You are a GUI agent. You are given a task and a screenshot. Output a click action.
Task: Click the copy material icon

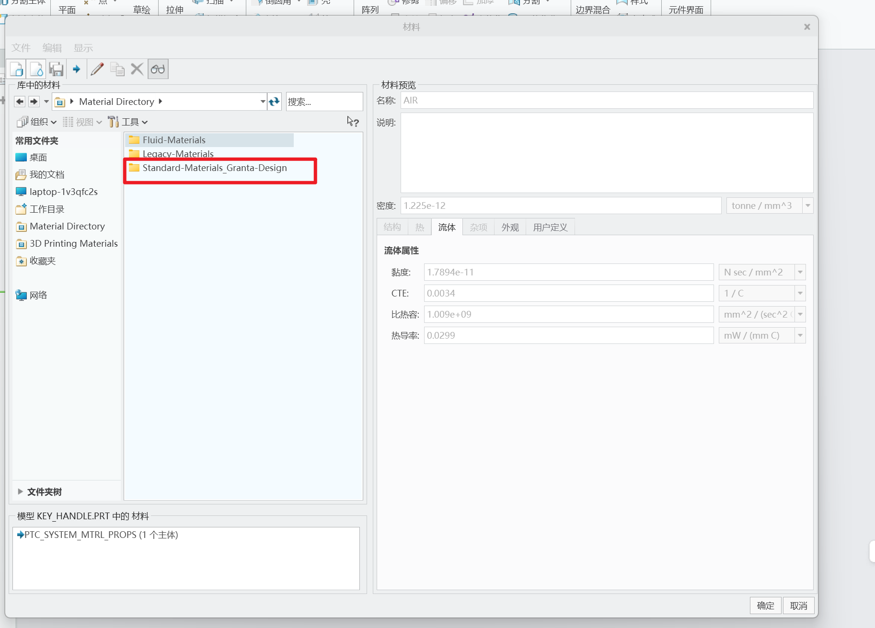pos(117,69)
